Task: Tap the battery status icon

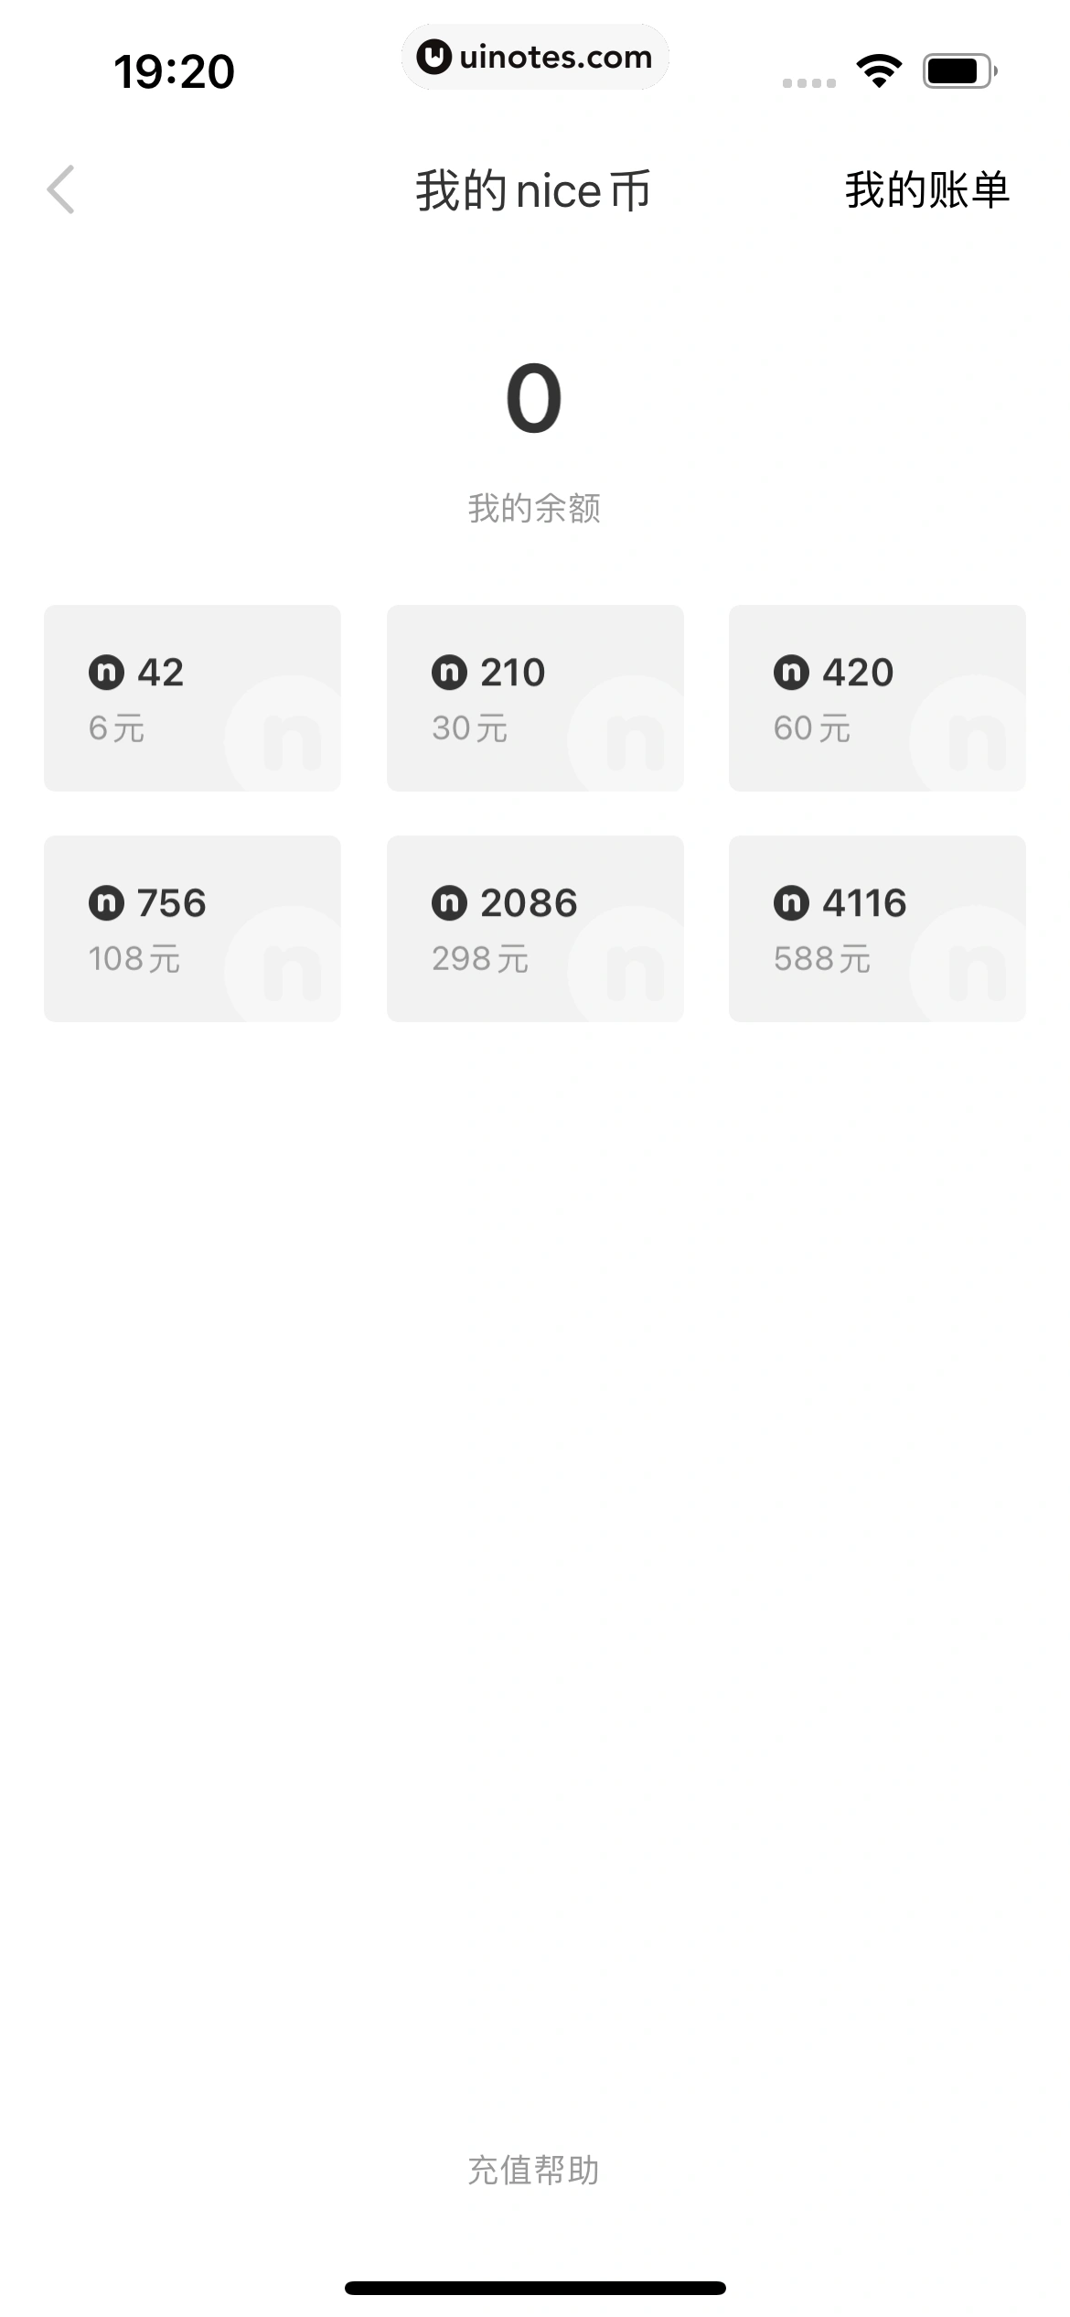Action: [x=958, y=70]
